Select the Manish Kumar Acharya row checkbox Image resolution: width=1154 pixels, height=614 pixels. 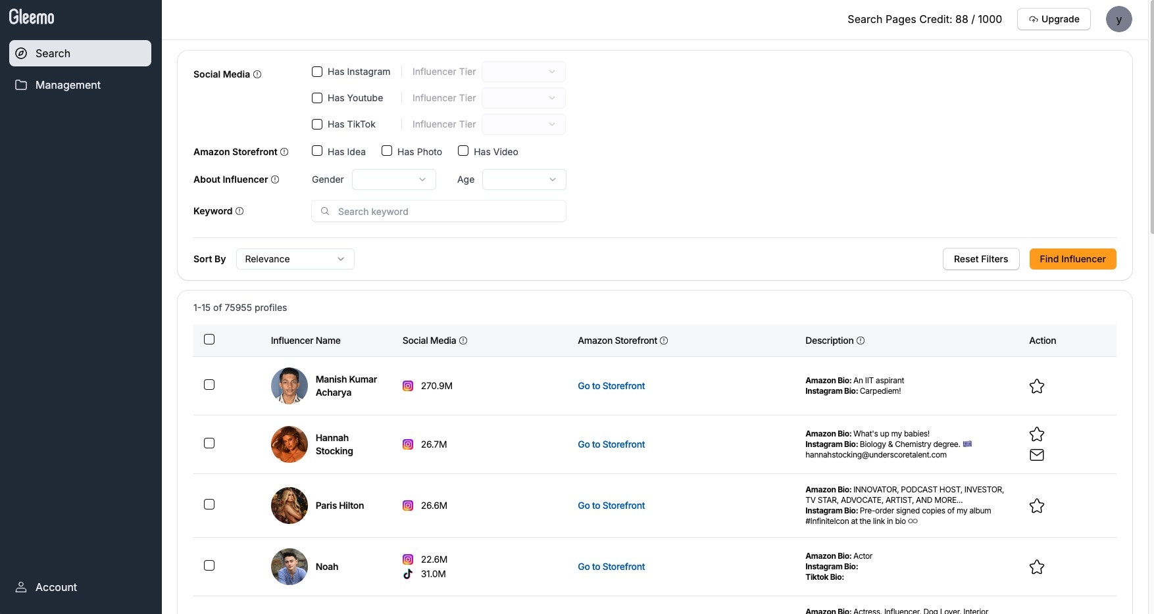tap(209, 385)
